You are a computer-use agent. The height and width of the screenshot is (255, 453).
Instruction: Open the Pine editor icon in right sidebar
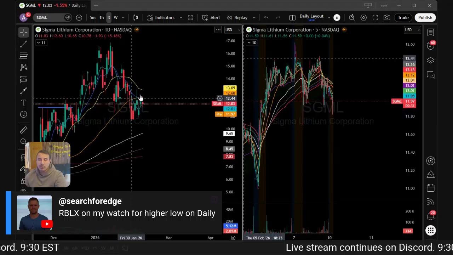(431, 174)
